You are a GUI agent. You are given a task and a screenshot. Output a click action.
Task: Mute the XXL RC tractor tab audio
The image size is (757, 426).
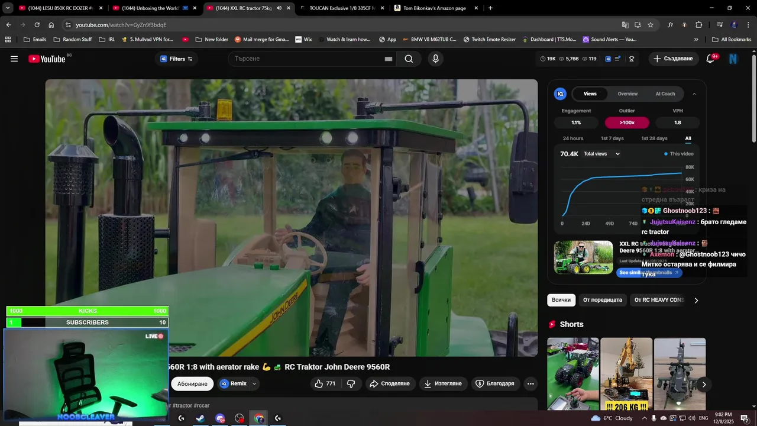click(279, 8)
